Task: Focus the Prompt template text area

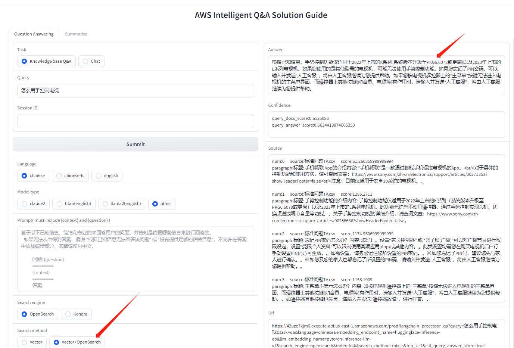Action: [x=135, y=259]
